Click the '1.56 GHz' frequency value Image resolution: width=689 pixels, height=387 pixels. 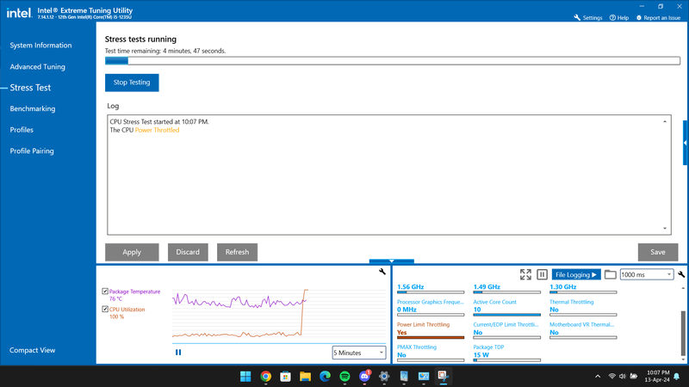click(x=411, y=287)
